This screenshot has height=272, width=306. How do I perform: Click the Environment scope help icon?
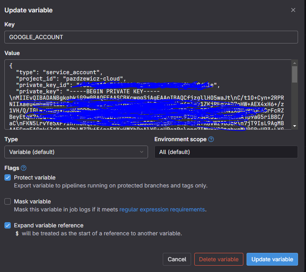pos(211,139)
